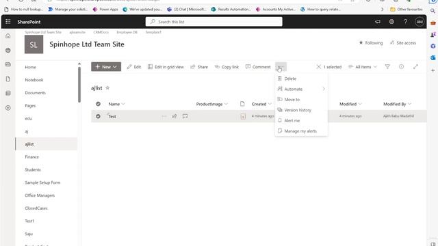The width and height of the screenshot is (438, 246).
Task: Open Students in left navigation
Action: point(33,170)
